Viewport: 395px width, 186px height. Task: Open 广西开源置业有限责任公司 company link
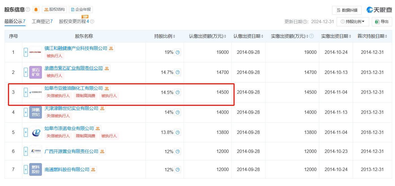click(71, 151)
